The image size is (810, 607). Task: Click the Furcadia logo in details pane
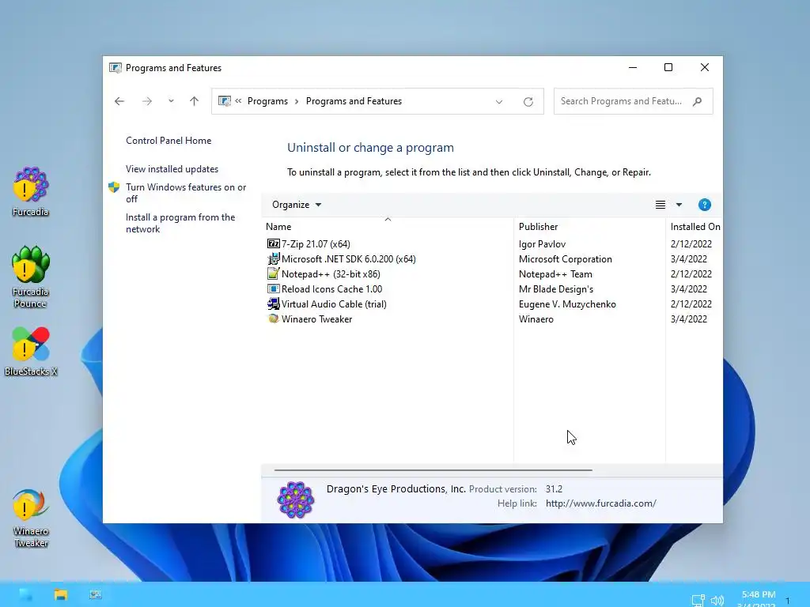(296, 500)
